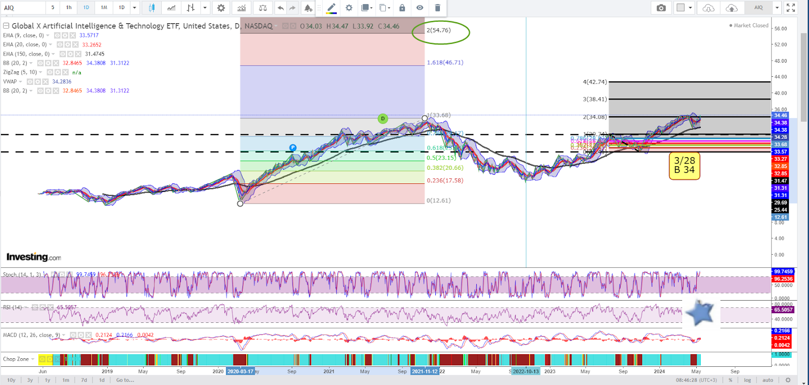Select the 1h interval
The height and width of the screenshot is (385, 809).
pos(69,8)
